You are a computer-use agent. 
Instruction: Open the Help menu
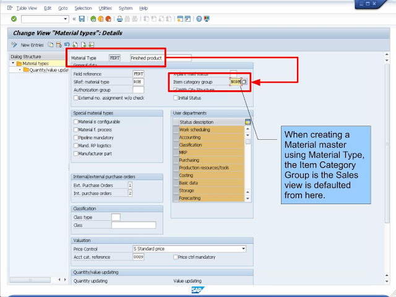pos(144,8)
